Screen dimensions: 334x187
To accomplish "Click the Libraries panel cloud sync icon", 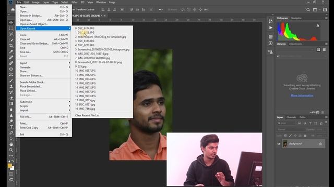I will [x=318, y=112].
